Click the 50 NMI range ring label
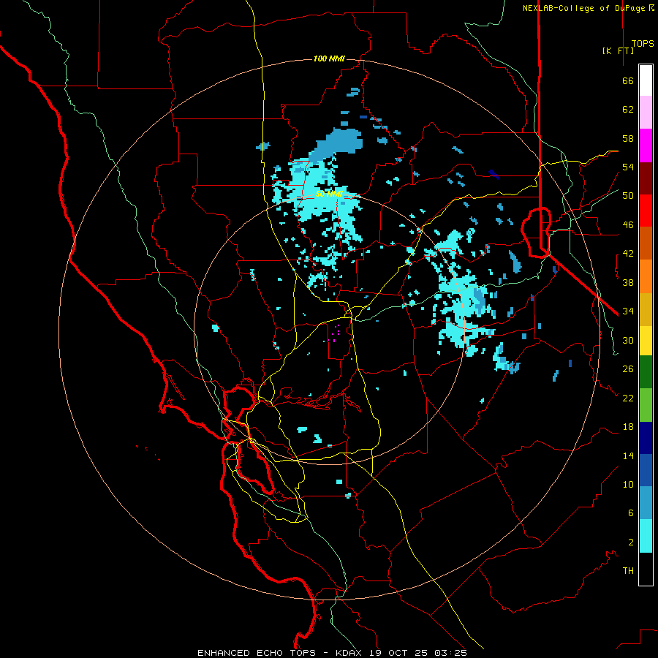The height and width of the screenshot is (658, 658). click(x=329, y=194)
